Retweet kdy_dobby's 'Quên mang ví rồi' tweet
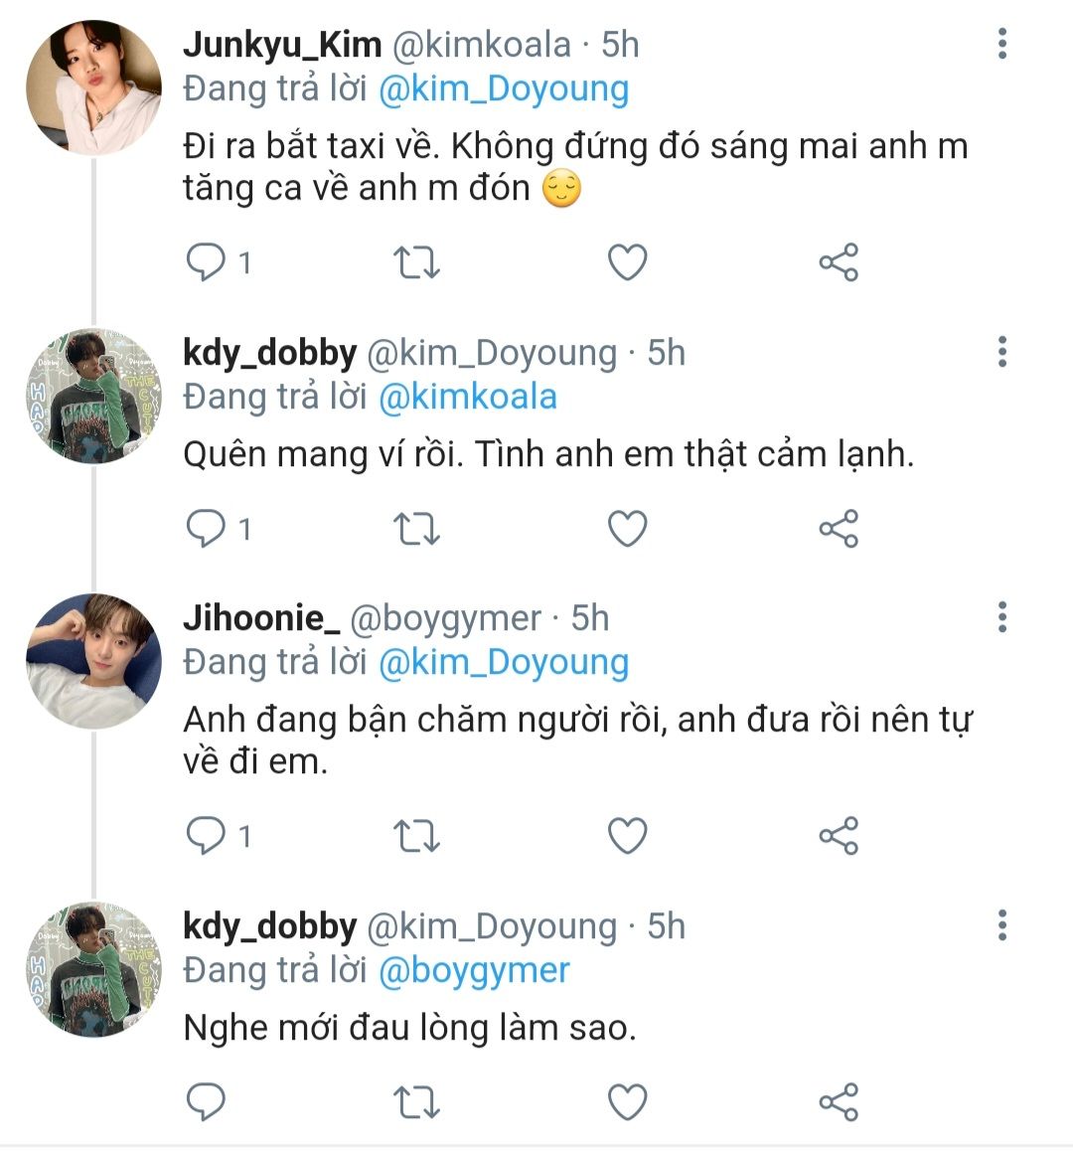1073x1152 pixels. click(x=416, y=529)
